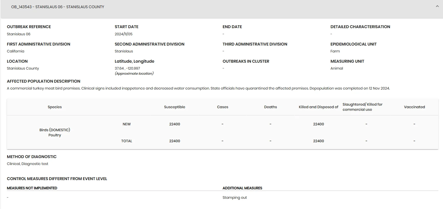
Task: Click the Epidemiological Unit value Farm
Action: tap(335, 51)
